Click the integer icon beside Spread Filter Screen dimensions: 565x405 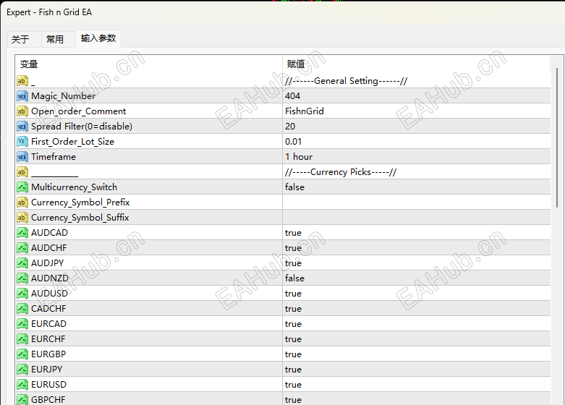click(x=22, y=127)
